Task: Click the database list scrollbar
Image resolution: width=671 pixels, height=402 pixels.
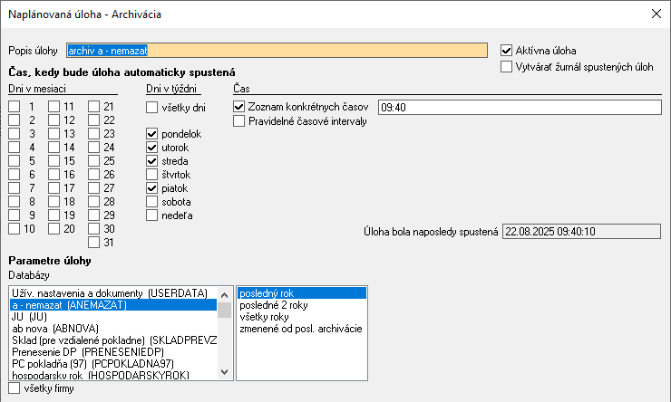Action: tap(223, 344)
